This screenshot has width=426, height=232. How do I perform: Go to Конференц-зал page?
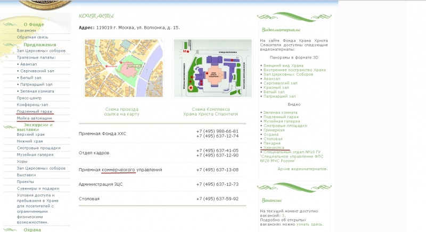point(32,105)
